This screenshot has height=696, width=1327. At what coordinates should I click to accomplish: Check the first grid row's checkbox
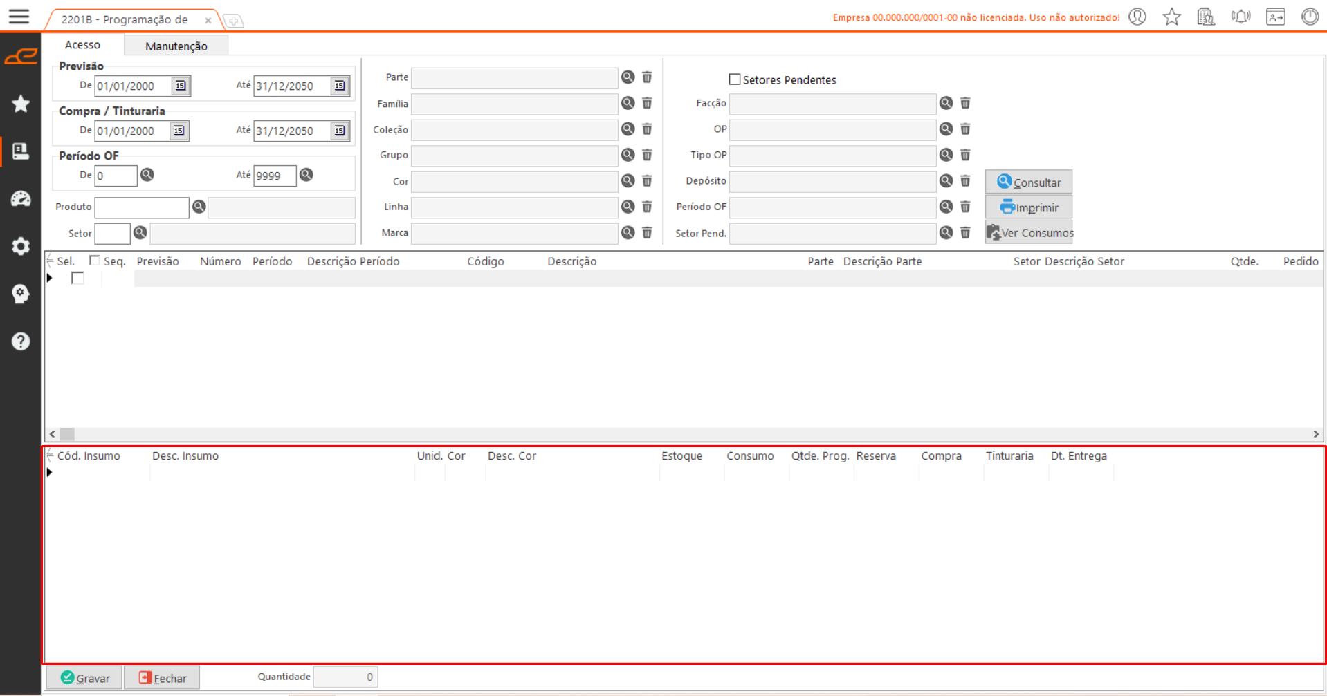[77, 278]
